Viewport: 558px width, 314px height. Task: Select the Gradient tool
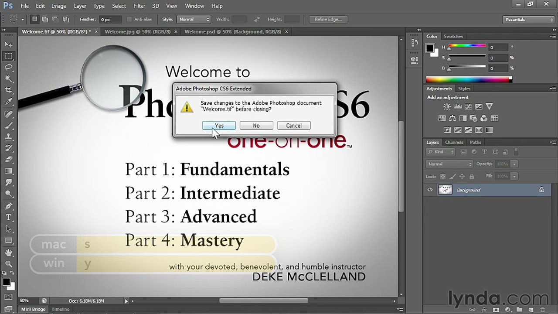[x=8, y=171]
